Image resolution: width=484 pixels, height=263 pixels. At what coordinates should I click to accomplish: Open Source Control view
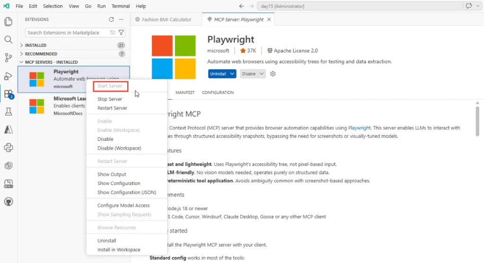tap(9, 58)
